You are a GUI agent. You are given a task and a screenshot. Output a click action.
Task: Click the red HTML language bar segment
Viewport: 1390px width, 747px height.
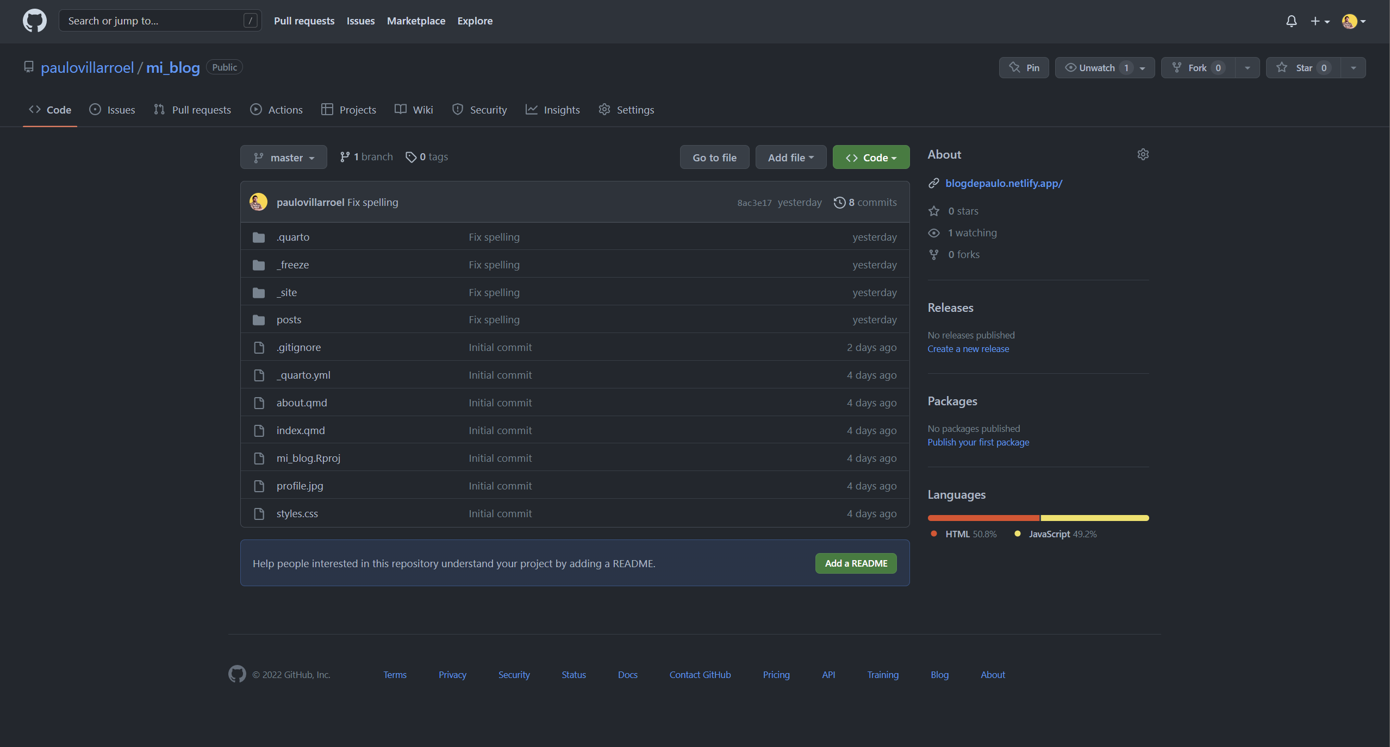pyautogui.click(x=983, y=518)
